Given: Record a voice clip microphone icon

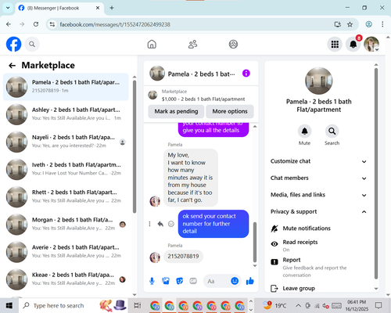Looking at the screenshot, I should pyautogui.click(x=152, y=281).
